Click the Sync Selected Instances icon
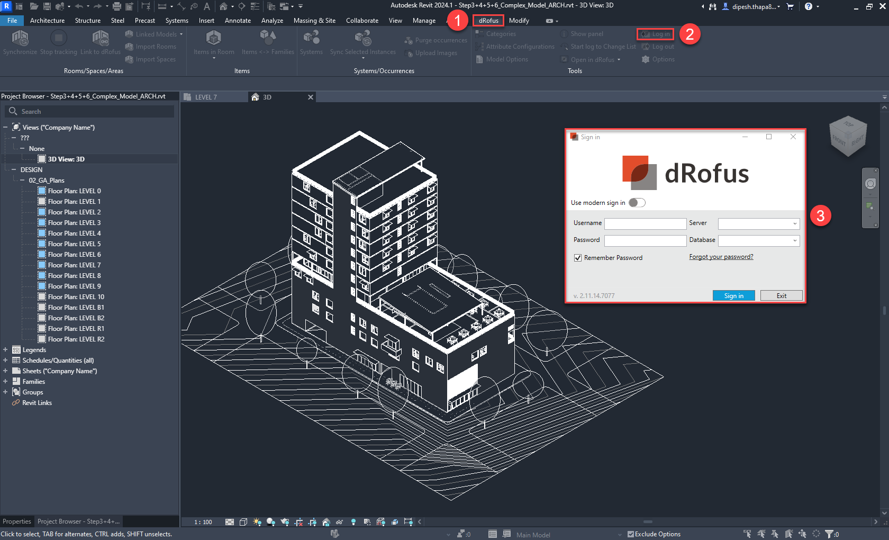 [362, 39]
